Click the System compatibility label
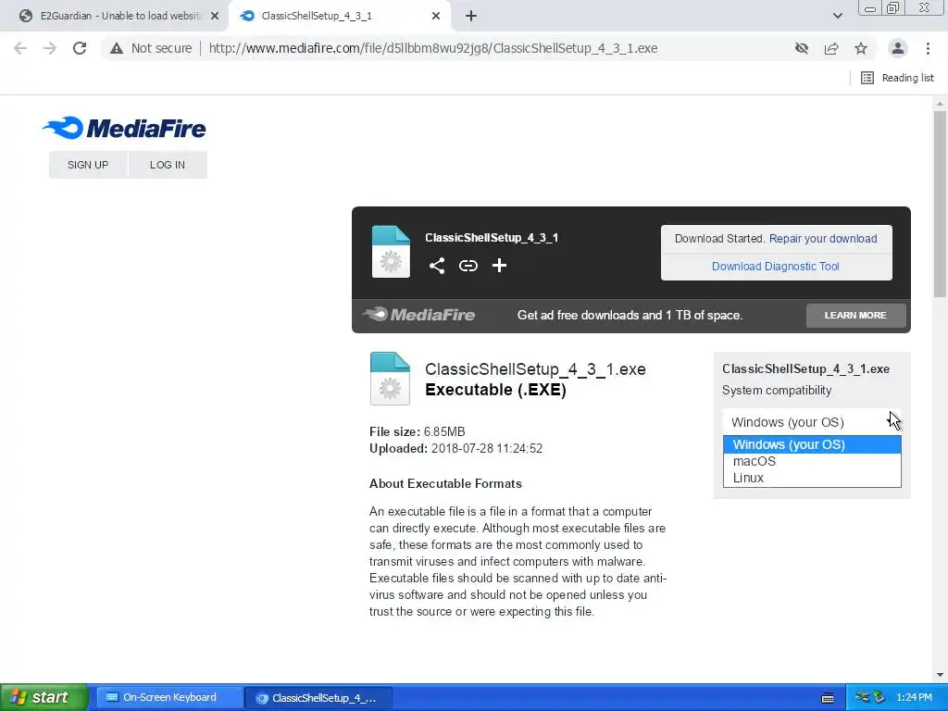948x711 pixels. coord(777,391)
